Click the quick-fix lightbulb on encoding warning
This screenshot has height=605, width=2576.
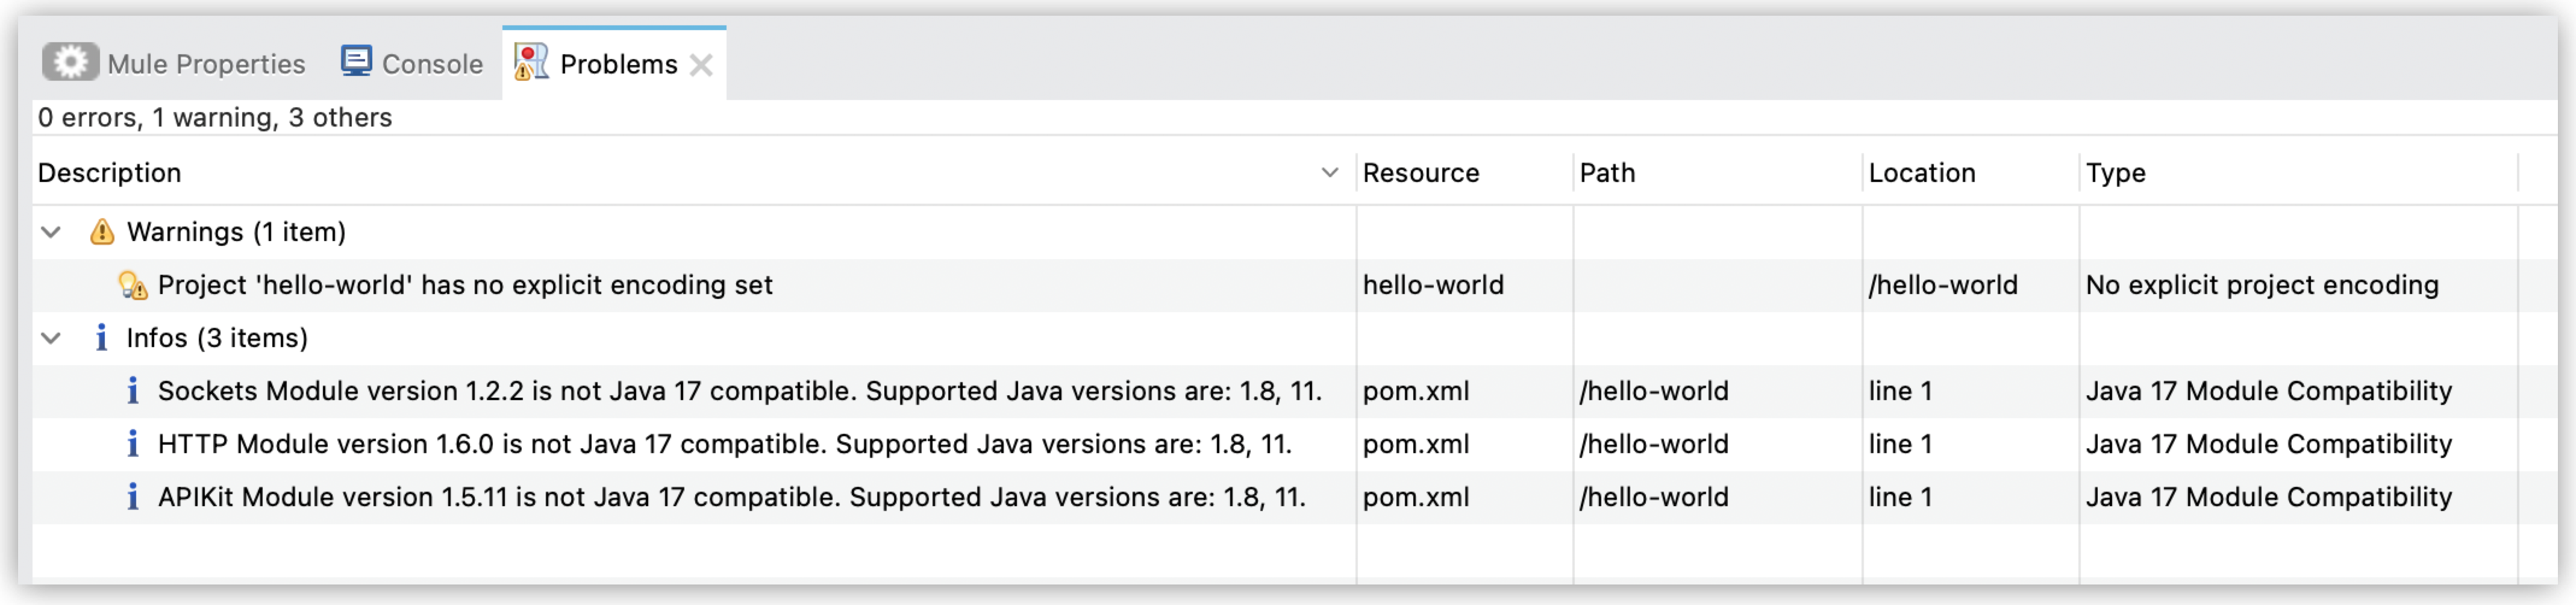tap(131, 284)
